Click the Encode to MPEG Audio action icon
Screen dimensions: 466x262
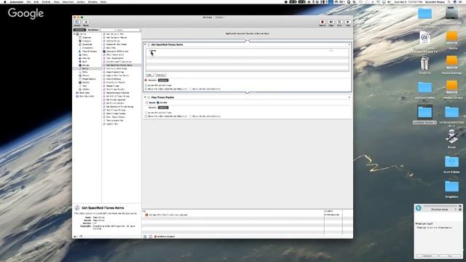point(104,52)
